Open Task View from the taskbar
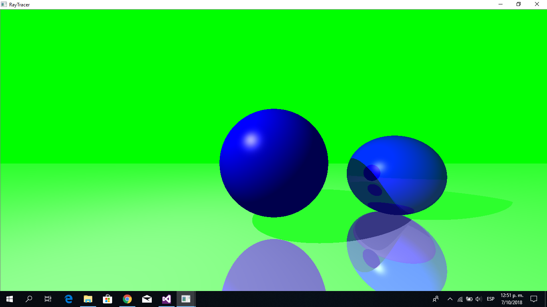The width and height of the screenshot is (547, 307). [48, 299]
